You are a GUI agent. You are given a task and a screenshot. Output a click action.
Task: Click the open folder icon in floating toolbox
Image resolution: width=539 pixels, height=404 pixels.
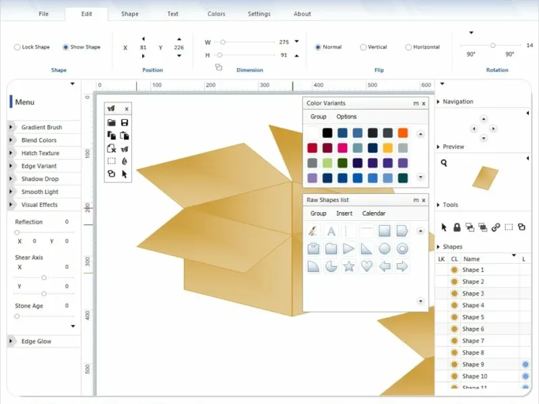pos(111,123)
